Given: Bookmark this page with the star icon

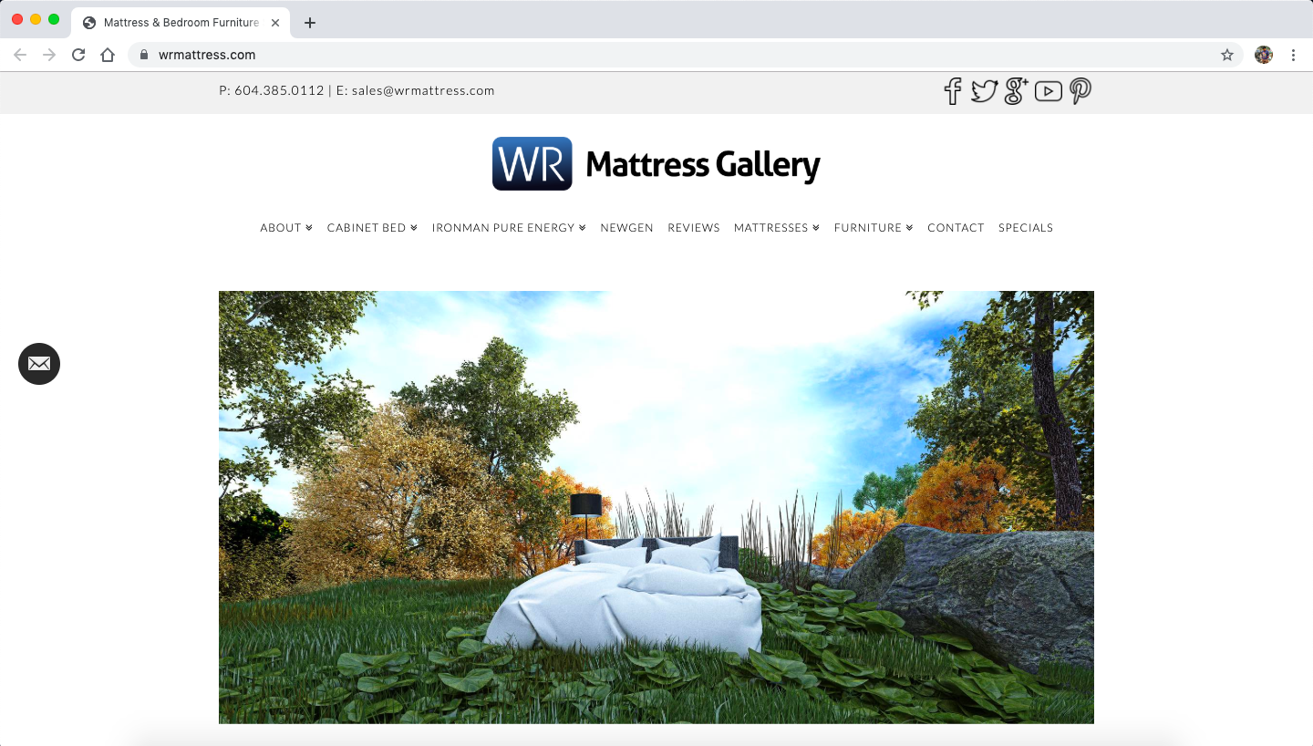Looking at the screenshot, I should point(1227,55).
